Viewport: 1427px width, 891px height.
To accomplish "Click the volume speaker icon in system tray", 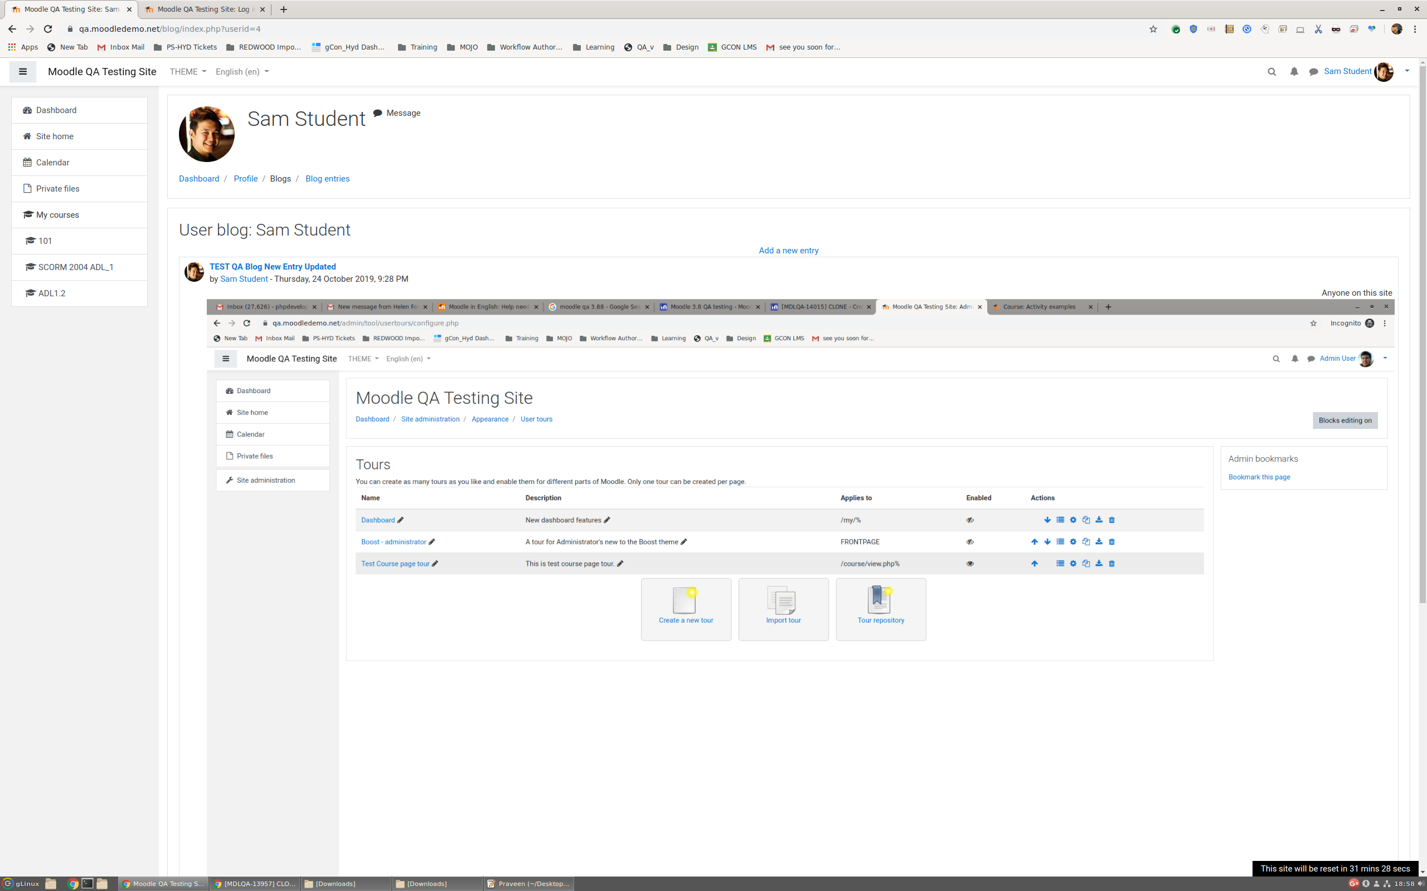I will click(1420, 883).
